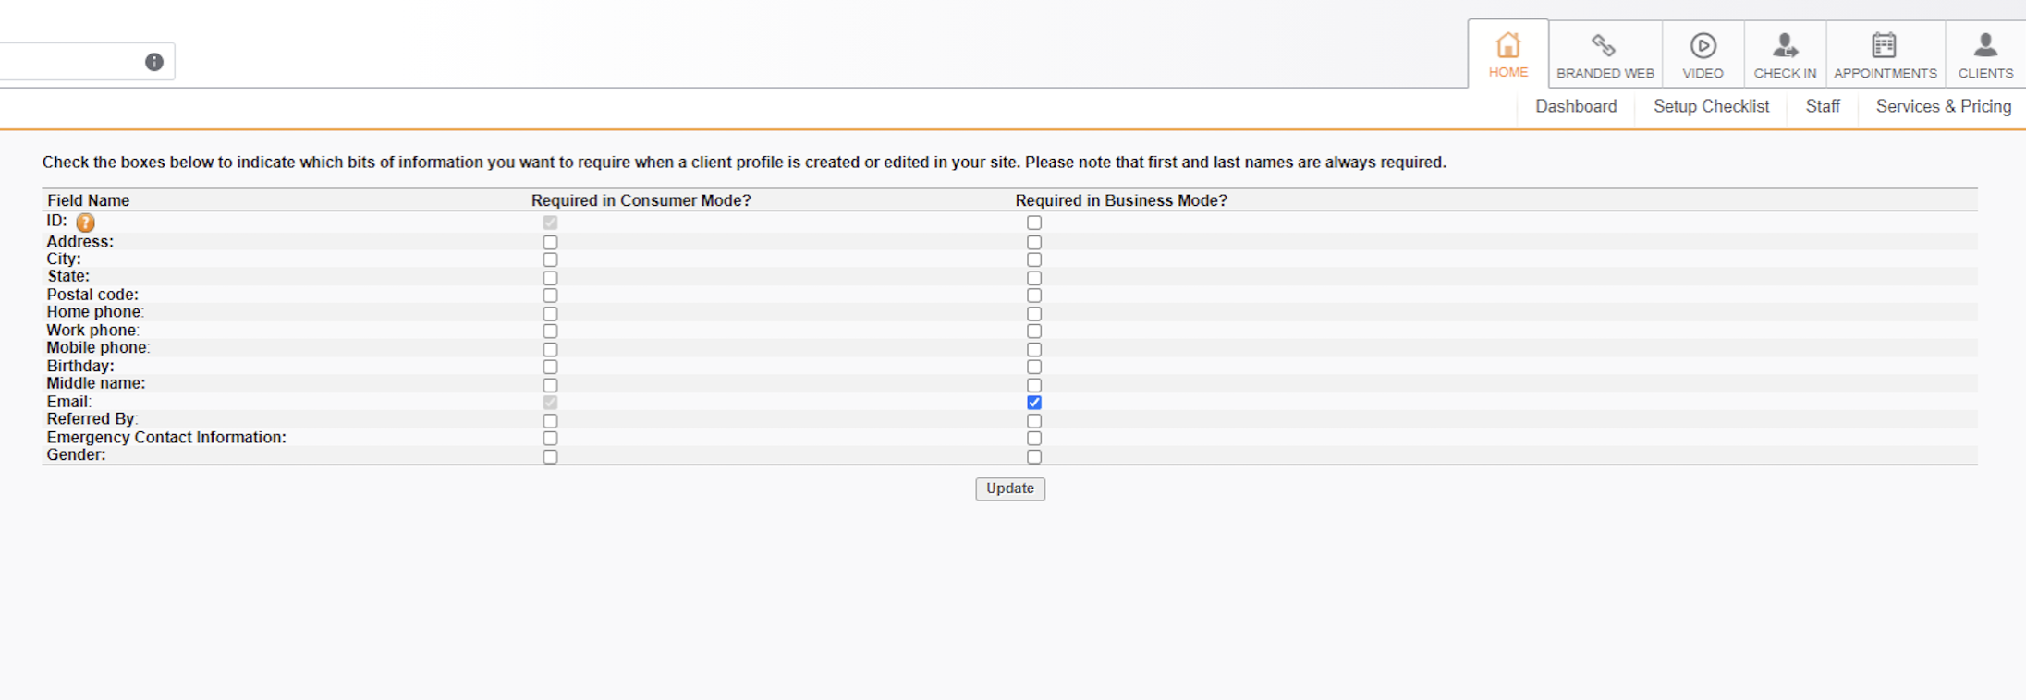Click the info icon in search field
This screenshot has width=2026, height=700.
[x=154, y=62]
